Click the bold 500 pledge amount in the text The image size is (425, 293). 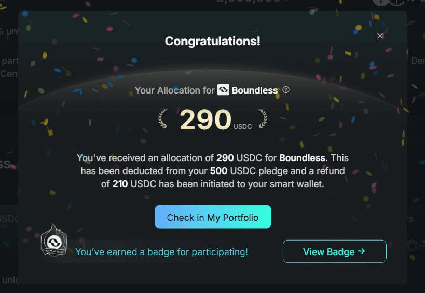(219, 171)
